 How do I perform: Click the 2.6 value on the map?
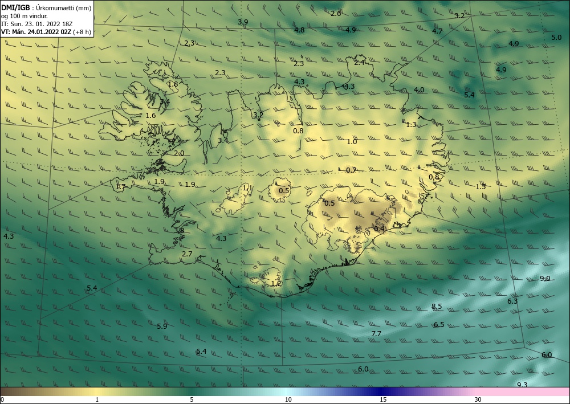coord(336,14)
